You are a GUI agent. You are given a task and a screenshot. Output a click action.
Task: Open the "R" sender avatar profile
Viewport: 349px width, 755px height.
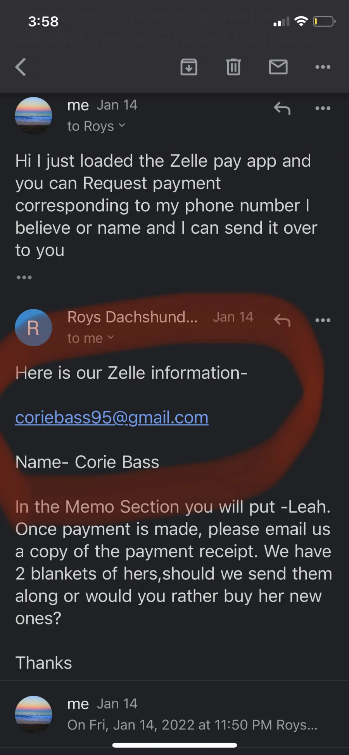[x=33, y=328]
